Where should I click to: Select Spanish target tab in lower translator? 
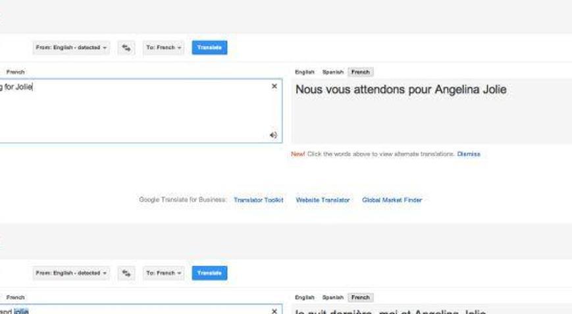coord(333,298)
